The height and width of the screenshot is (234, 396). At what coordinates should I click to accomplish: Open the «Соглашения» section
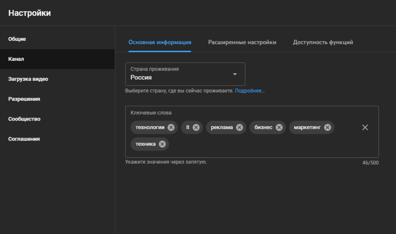tap(24, 139)
